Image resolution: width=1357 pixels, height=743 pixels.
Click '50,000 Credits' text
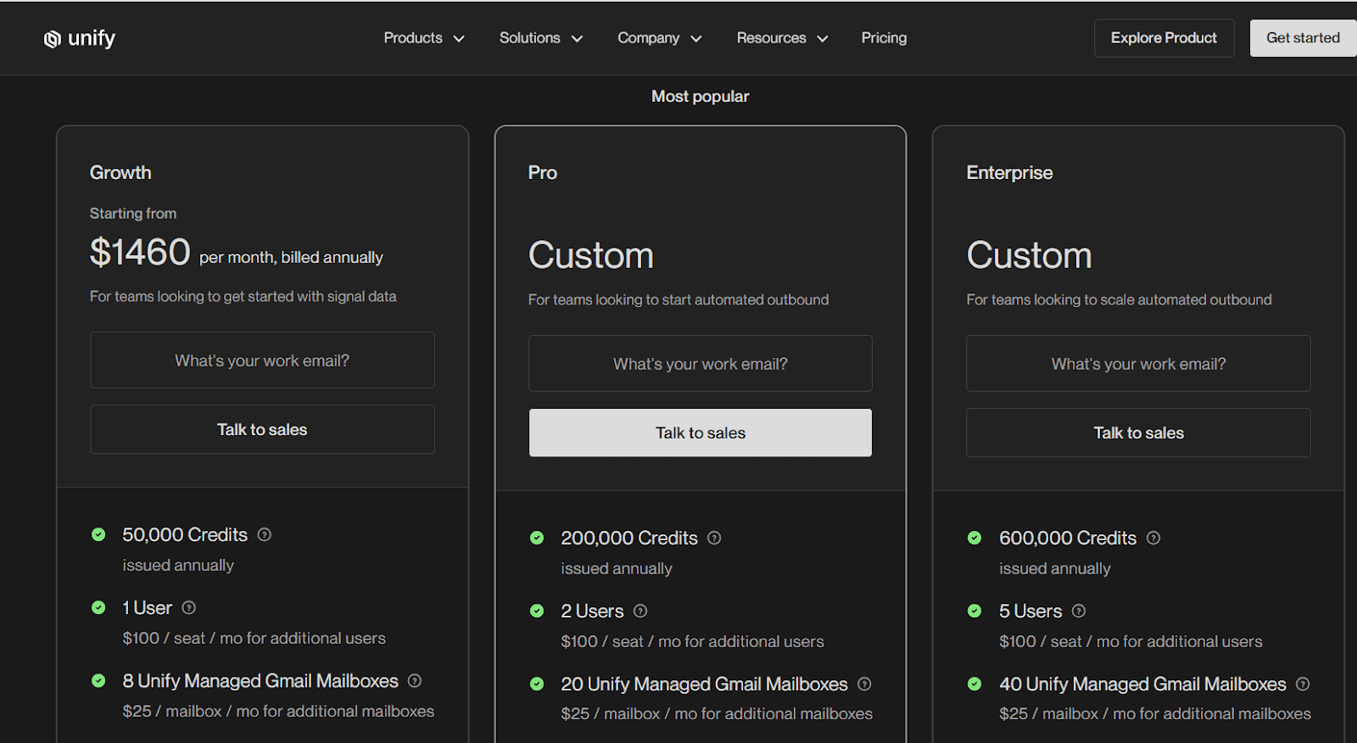pyautogui.click(x=185, y=534)
